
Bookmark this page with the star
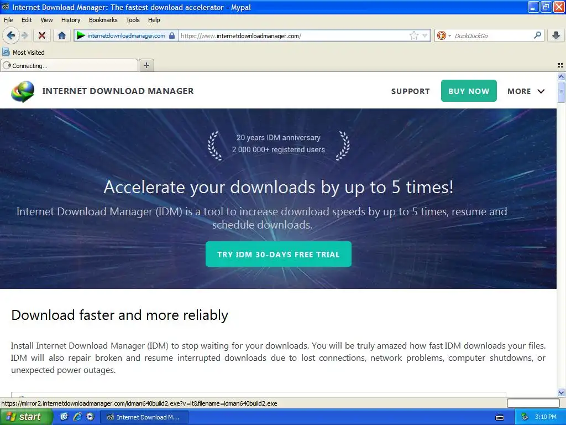click(x=413, y=35)
